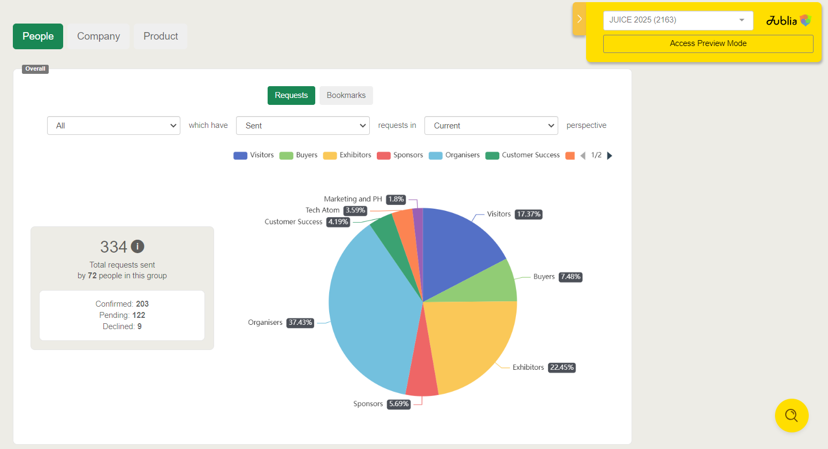Toggle the orange legend swatch series
Screen dimensions: 828x449
570,156
